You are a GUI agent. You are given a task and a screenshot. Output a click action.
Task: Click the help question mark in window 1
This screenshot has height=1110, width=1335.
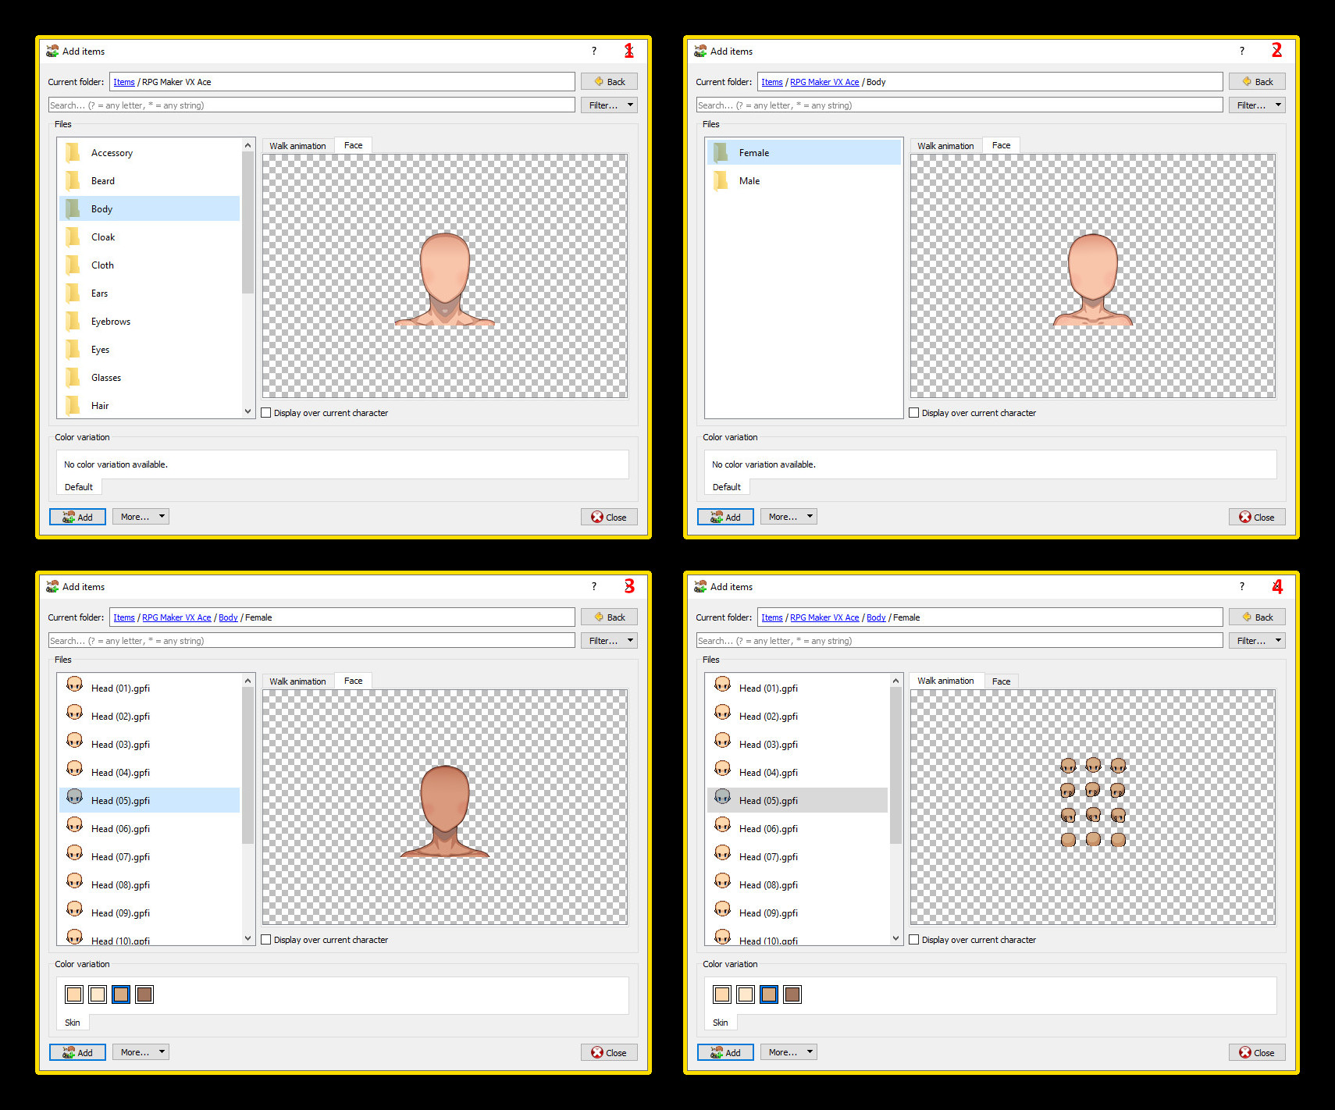pyautogui.click(x=594, y=51)
